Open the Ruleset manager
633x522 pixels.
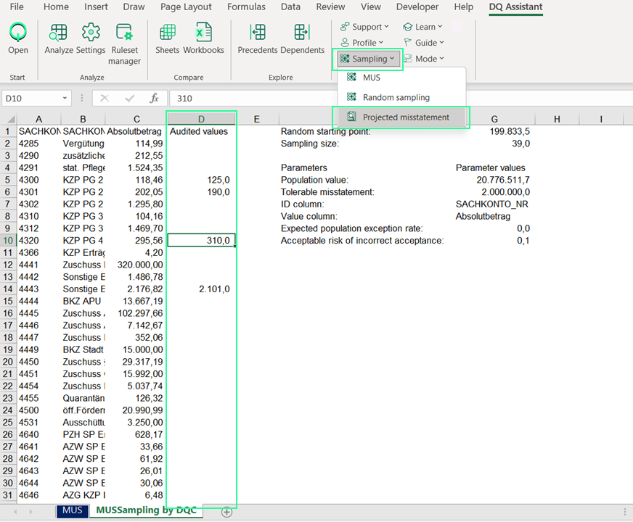click(x=124, y=42)
